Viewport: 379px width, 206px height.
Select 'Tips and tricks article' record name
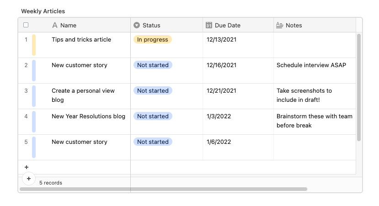click(81, 39)
